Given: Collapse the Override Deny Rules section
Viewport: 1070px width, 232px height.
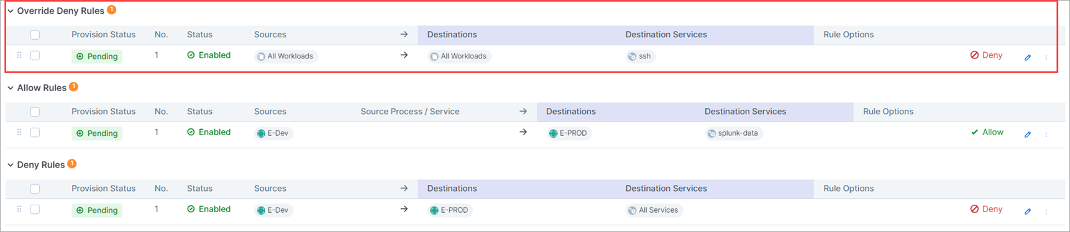Looking at the screenshot, I should click(x=11, y=11).
